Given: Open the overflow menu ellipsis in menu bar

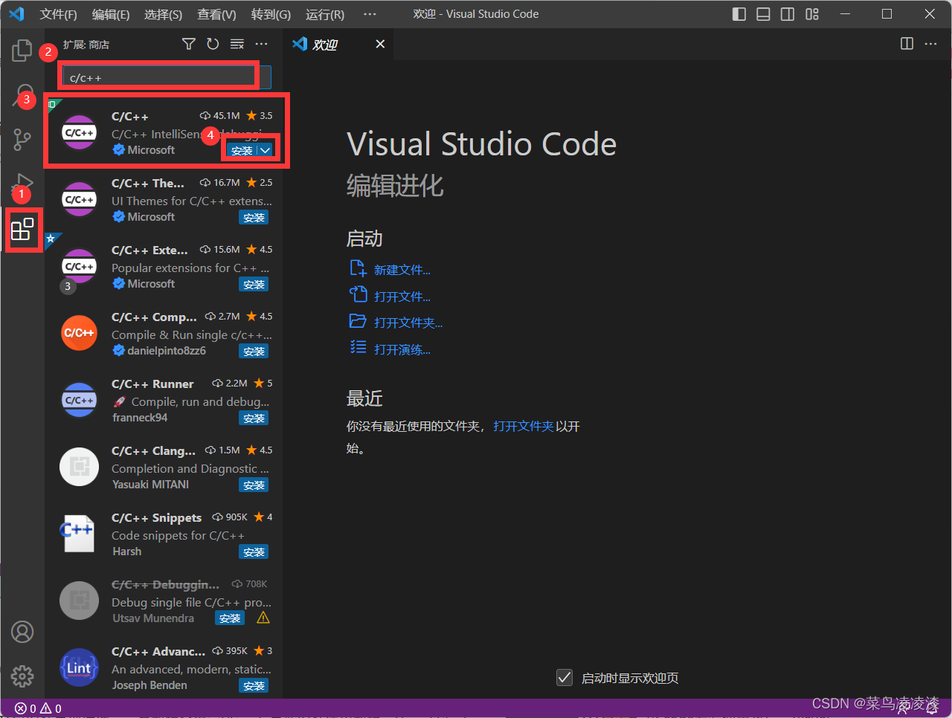Looking at the screenshot, I should click(x=370, y=14).
